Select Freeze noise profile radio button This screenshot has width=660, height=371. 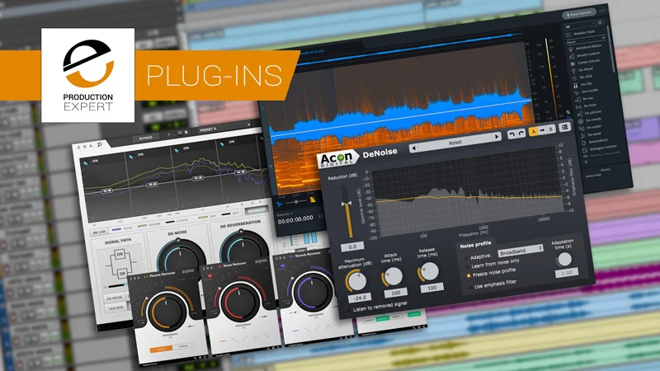click(x=469, y=276)
